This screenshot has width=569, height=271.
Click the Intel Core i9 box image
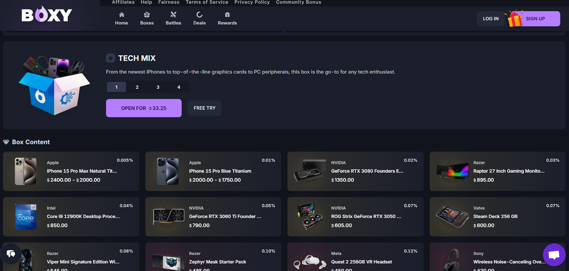coord(26,217)
